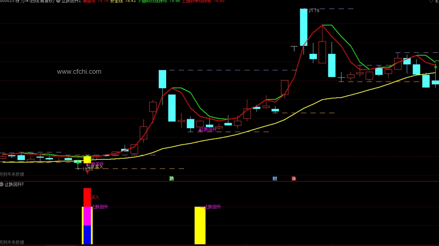Screen dimensions: 439x246
Task: Click the blue bar segment in sub-panel
Action: click(x=87, y=234)
